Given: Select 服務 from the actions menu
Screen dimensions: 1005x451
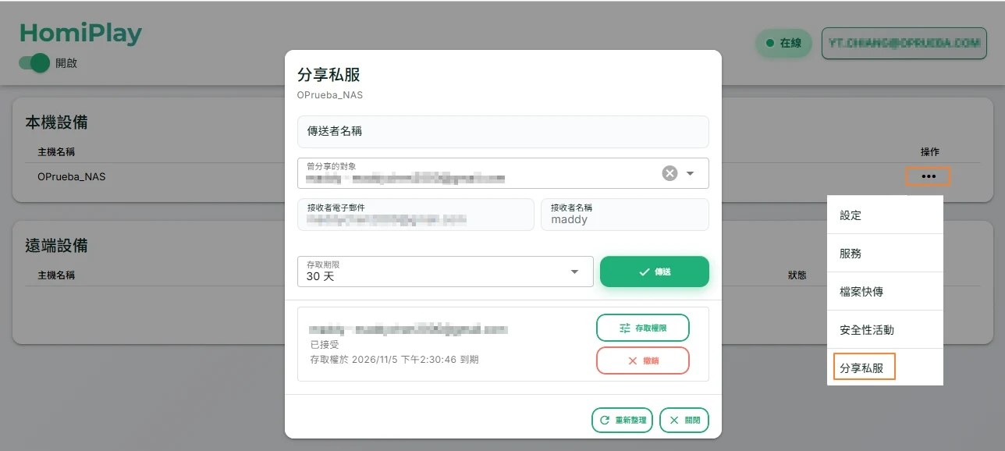Looking at the screenshot, I should click(885, 253).
